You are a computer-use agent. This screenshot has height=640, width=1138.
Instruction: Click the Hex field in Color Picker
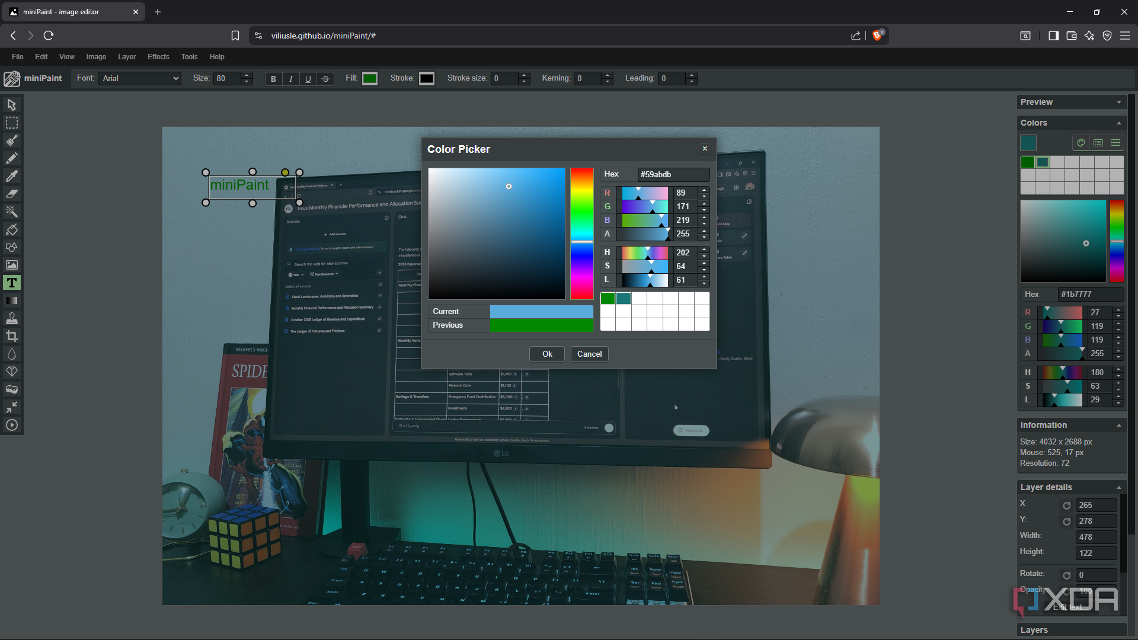[x=673, y=174]
